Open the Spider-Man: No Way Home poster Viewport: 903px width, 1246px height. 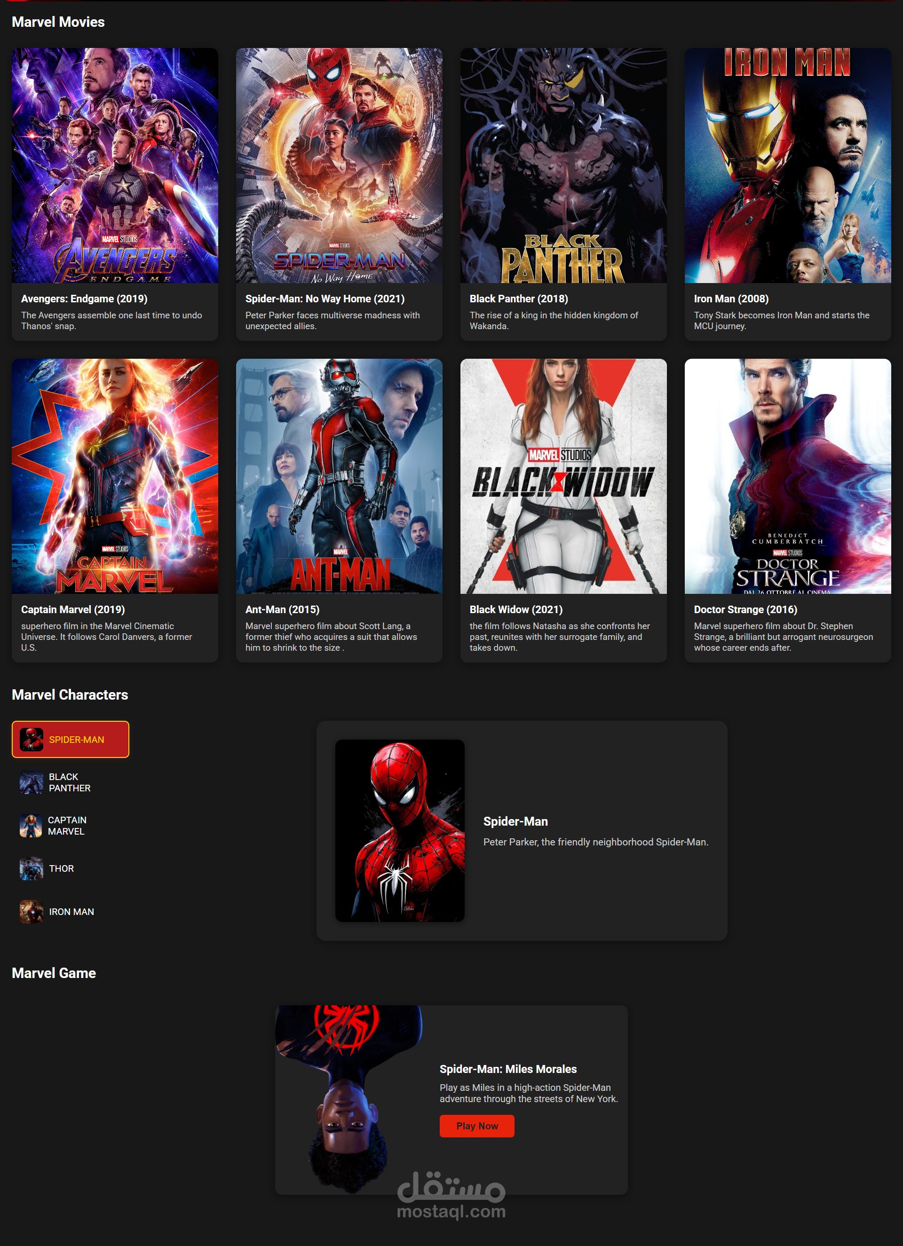339,166
